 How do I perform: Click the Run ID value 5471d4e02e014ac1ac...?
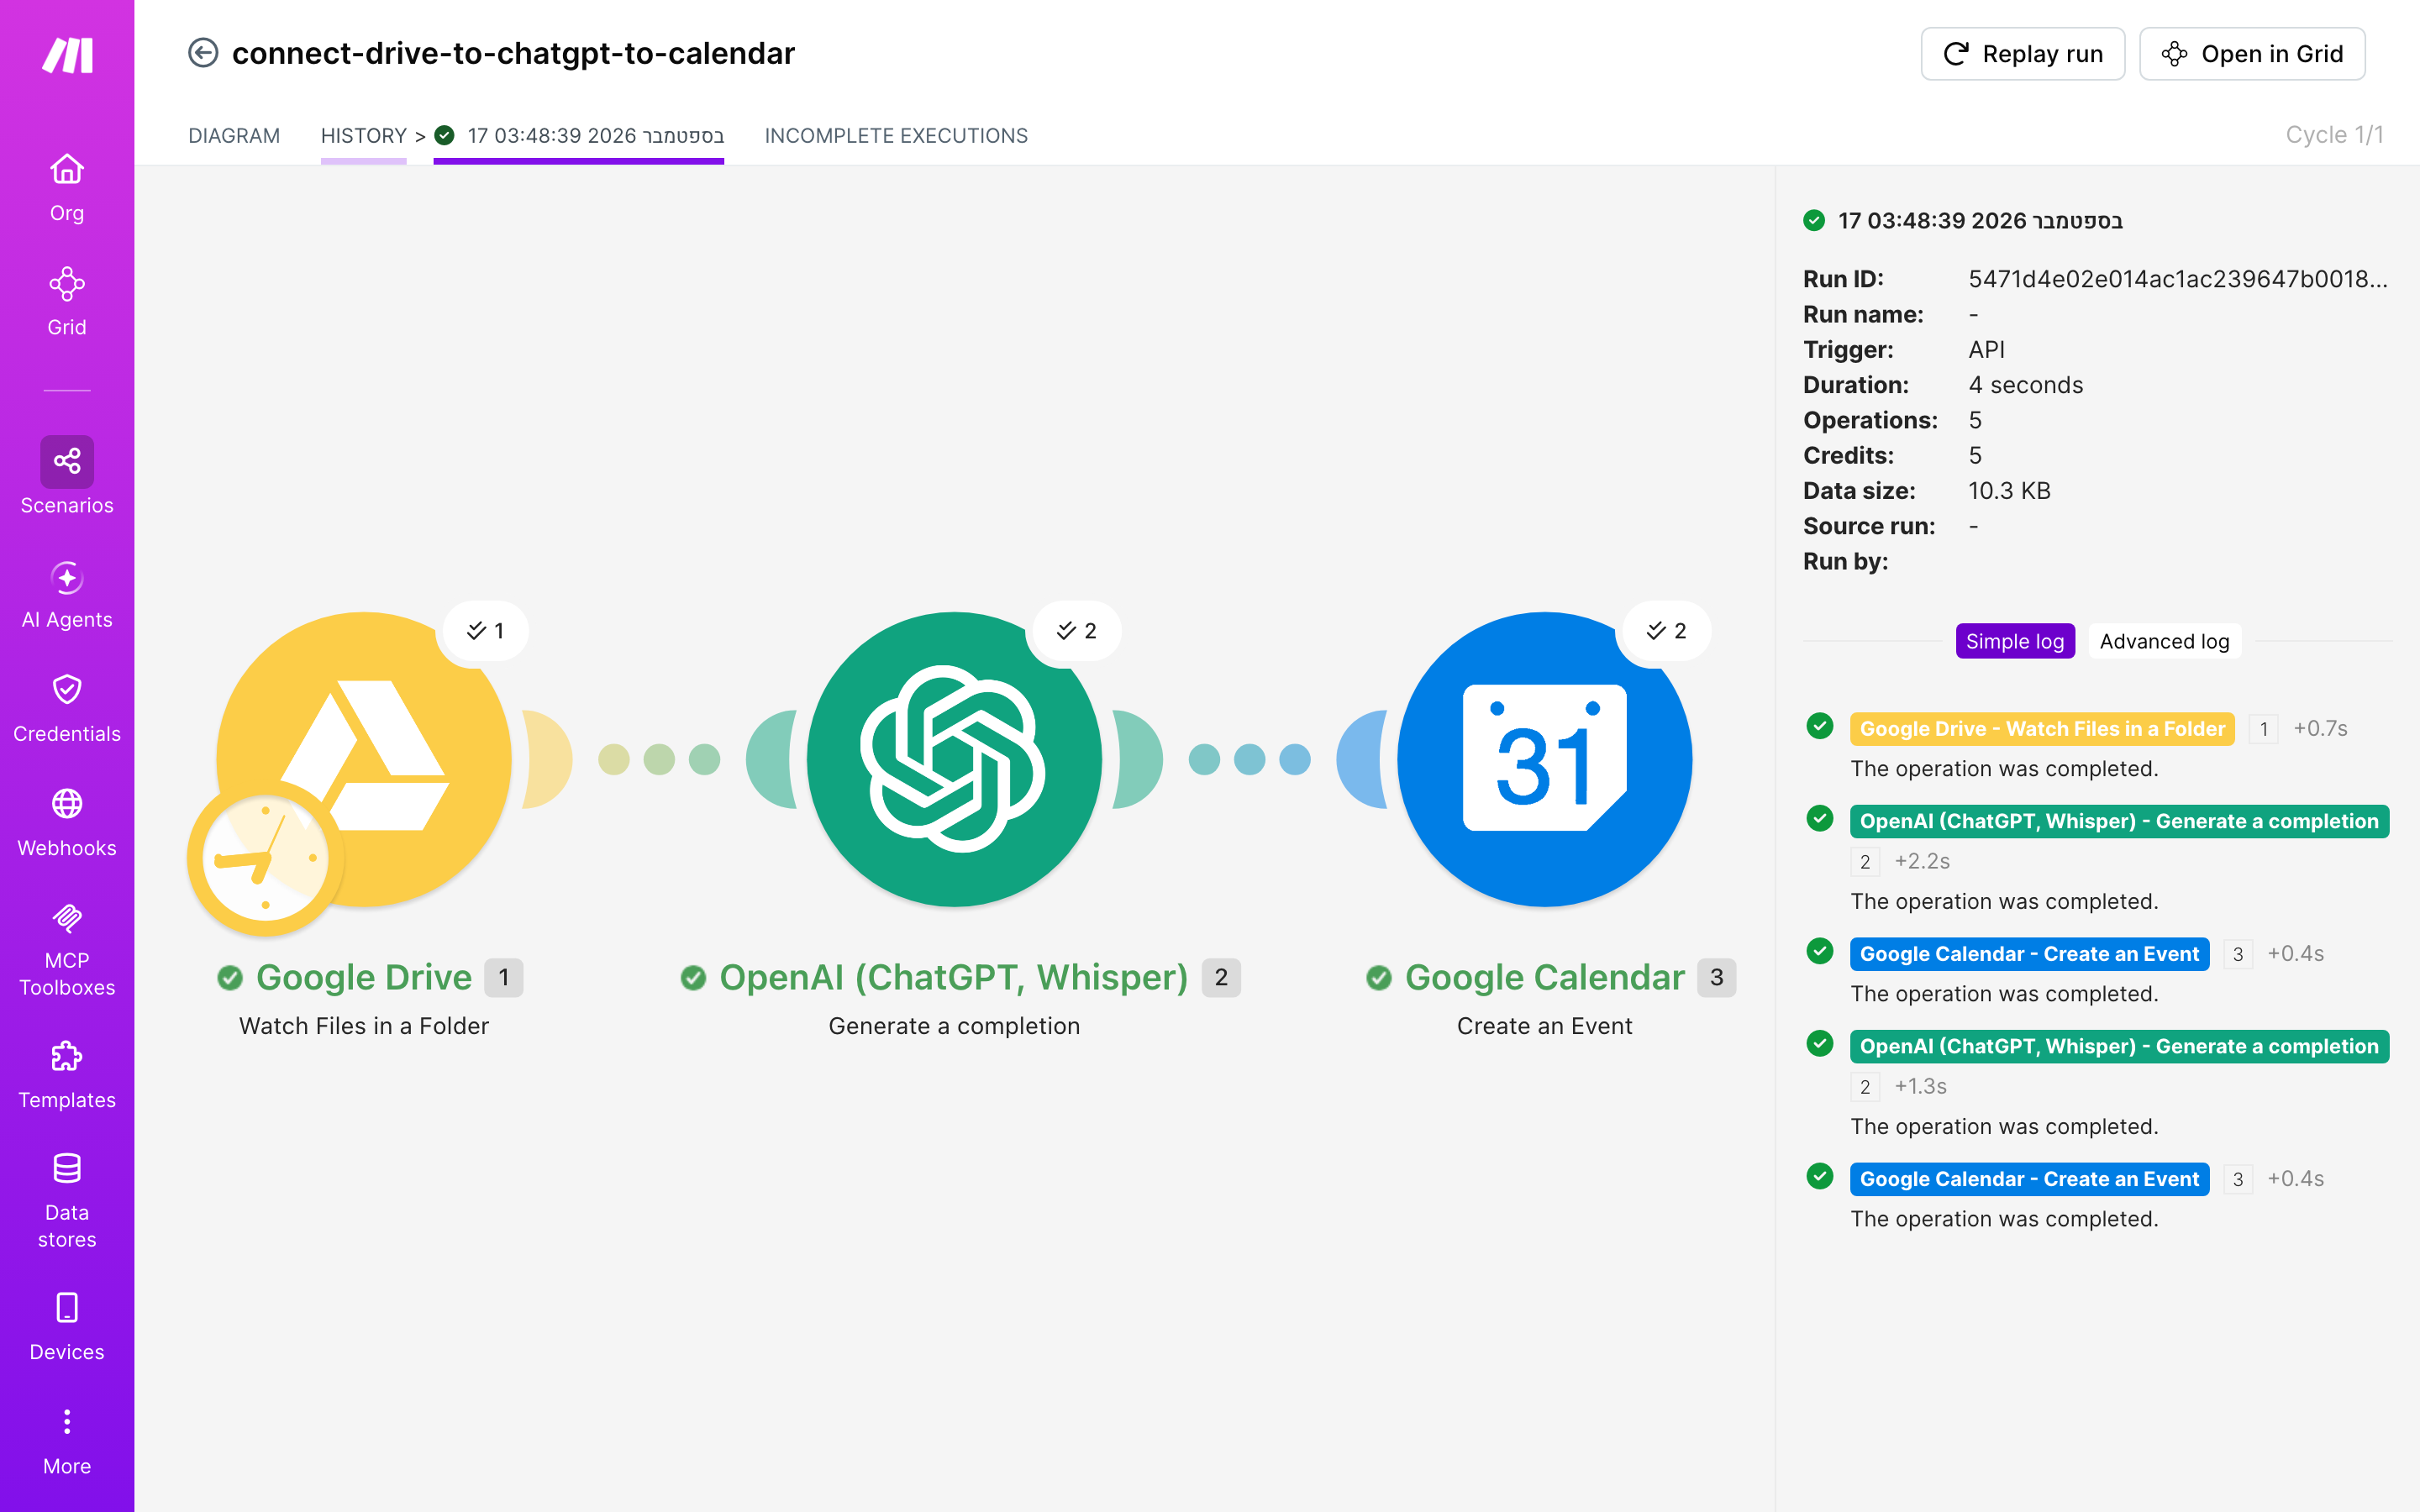[x=2178, y=278]
